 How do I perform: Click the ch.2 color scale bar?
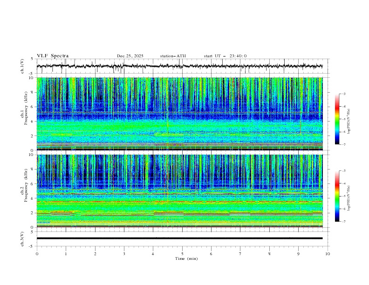tap(337, 196)
